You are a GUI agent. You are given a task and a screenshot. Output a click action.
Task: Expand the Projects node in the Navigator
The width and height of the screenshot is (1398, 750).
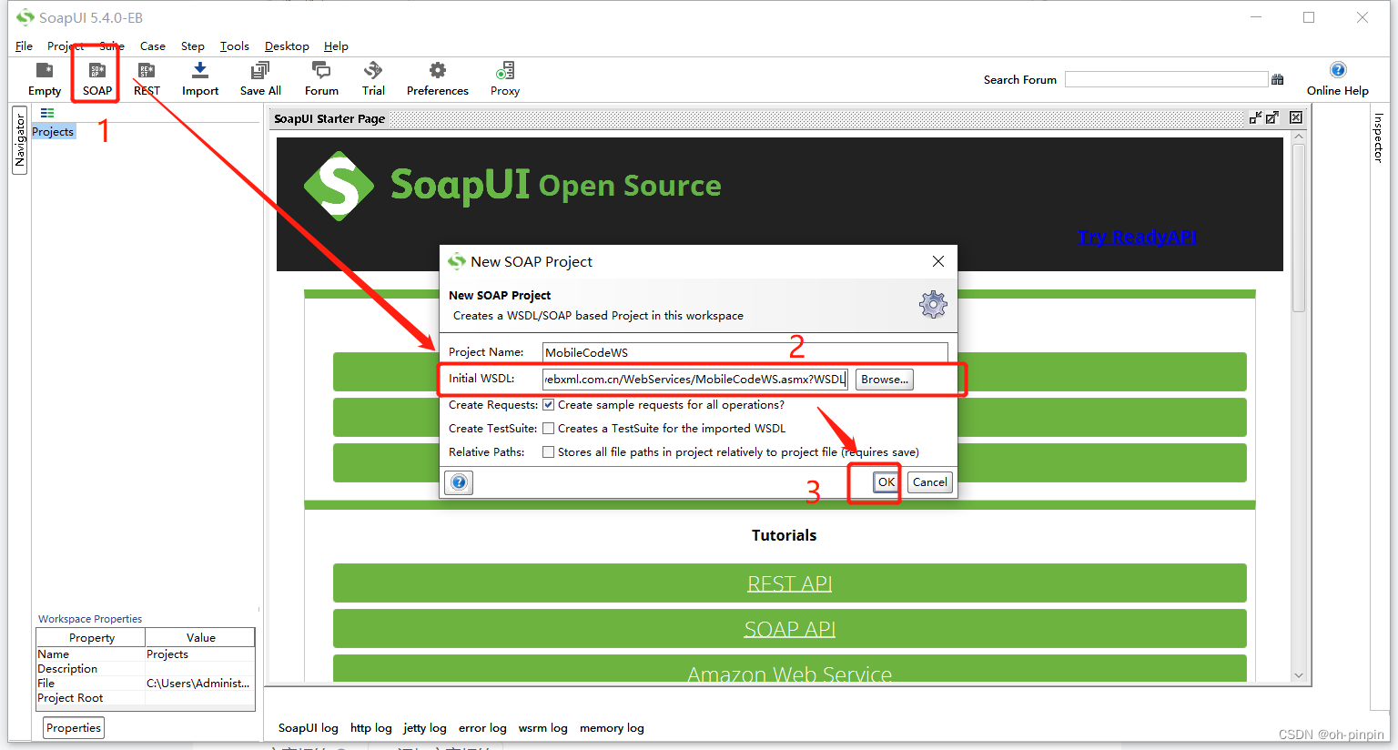click(52, 131)
